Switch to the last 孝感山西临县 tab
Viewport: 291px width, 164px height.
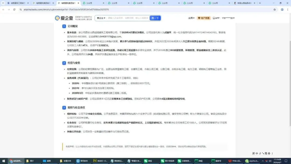pyautogui.click(x=245, y=3)
